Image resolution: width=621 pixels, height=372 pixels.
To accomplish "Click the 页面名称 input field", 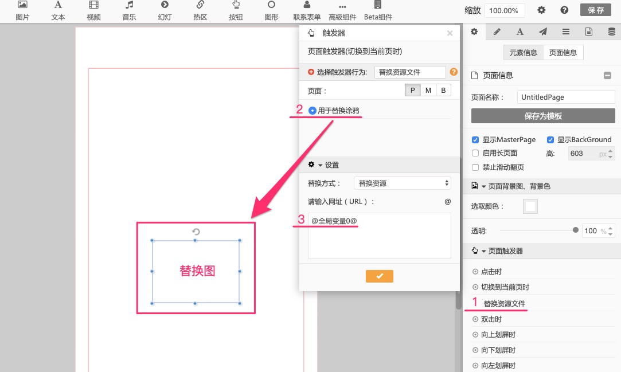I will pos(565,97).
